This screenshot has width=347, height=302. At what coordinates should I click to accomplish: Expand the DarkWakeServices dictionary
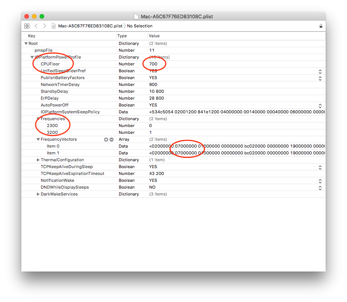click(38, 194)
